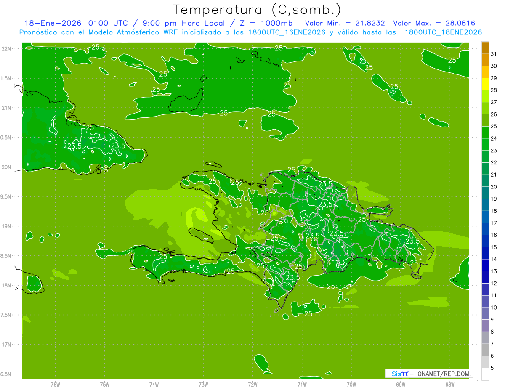
Task: Click the '74W' longitude axis label
Action: (154, 385)
